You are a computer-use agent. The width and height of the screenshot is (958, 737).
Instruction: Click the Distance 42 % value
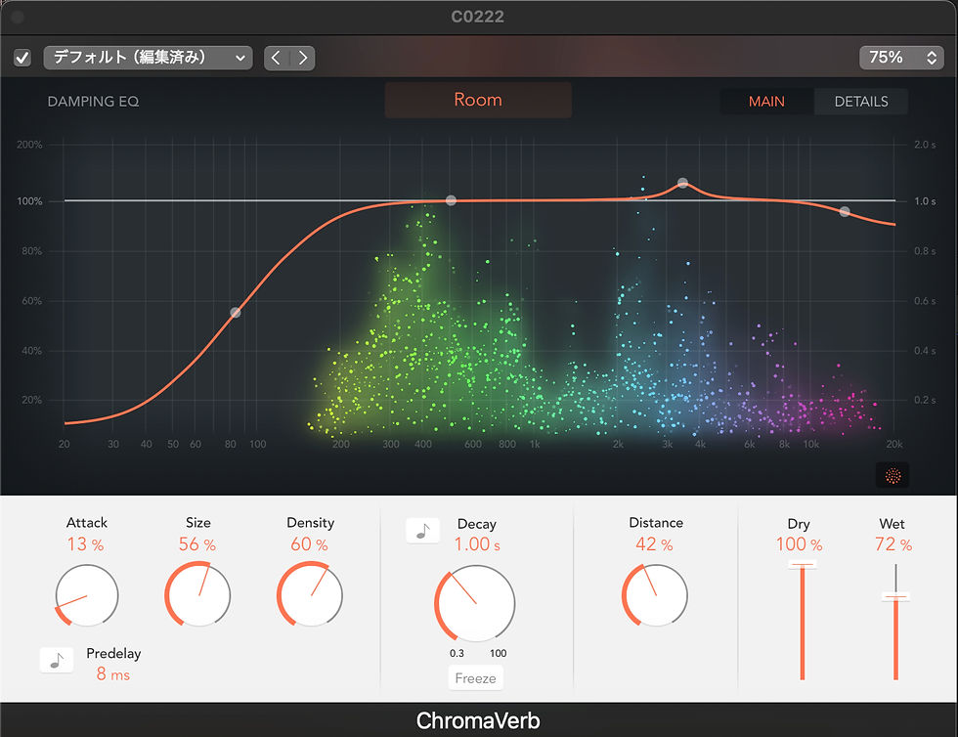(654, 543)
